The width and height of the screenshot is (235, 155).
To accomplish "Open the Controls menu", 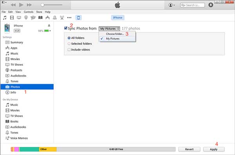I will click(x=29, y=12).
